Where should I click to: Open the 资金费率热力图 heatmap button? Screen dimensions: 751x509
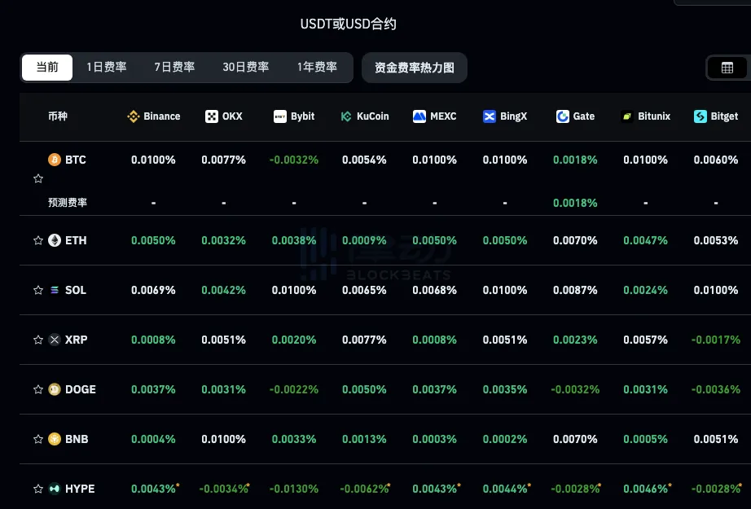(415, 68)
